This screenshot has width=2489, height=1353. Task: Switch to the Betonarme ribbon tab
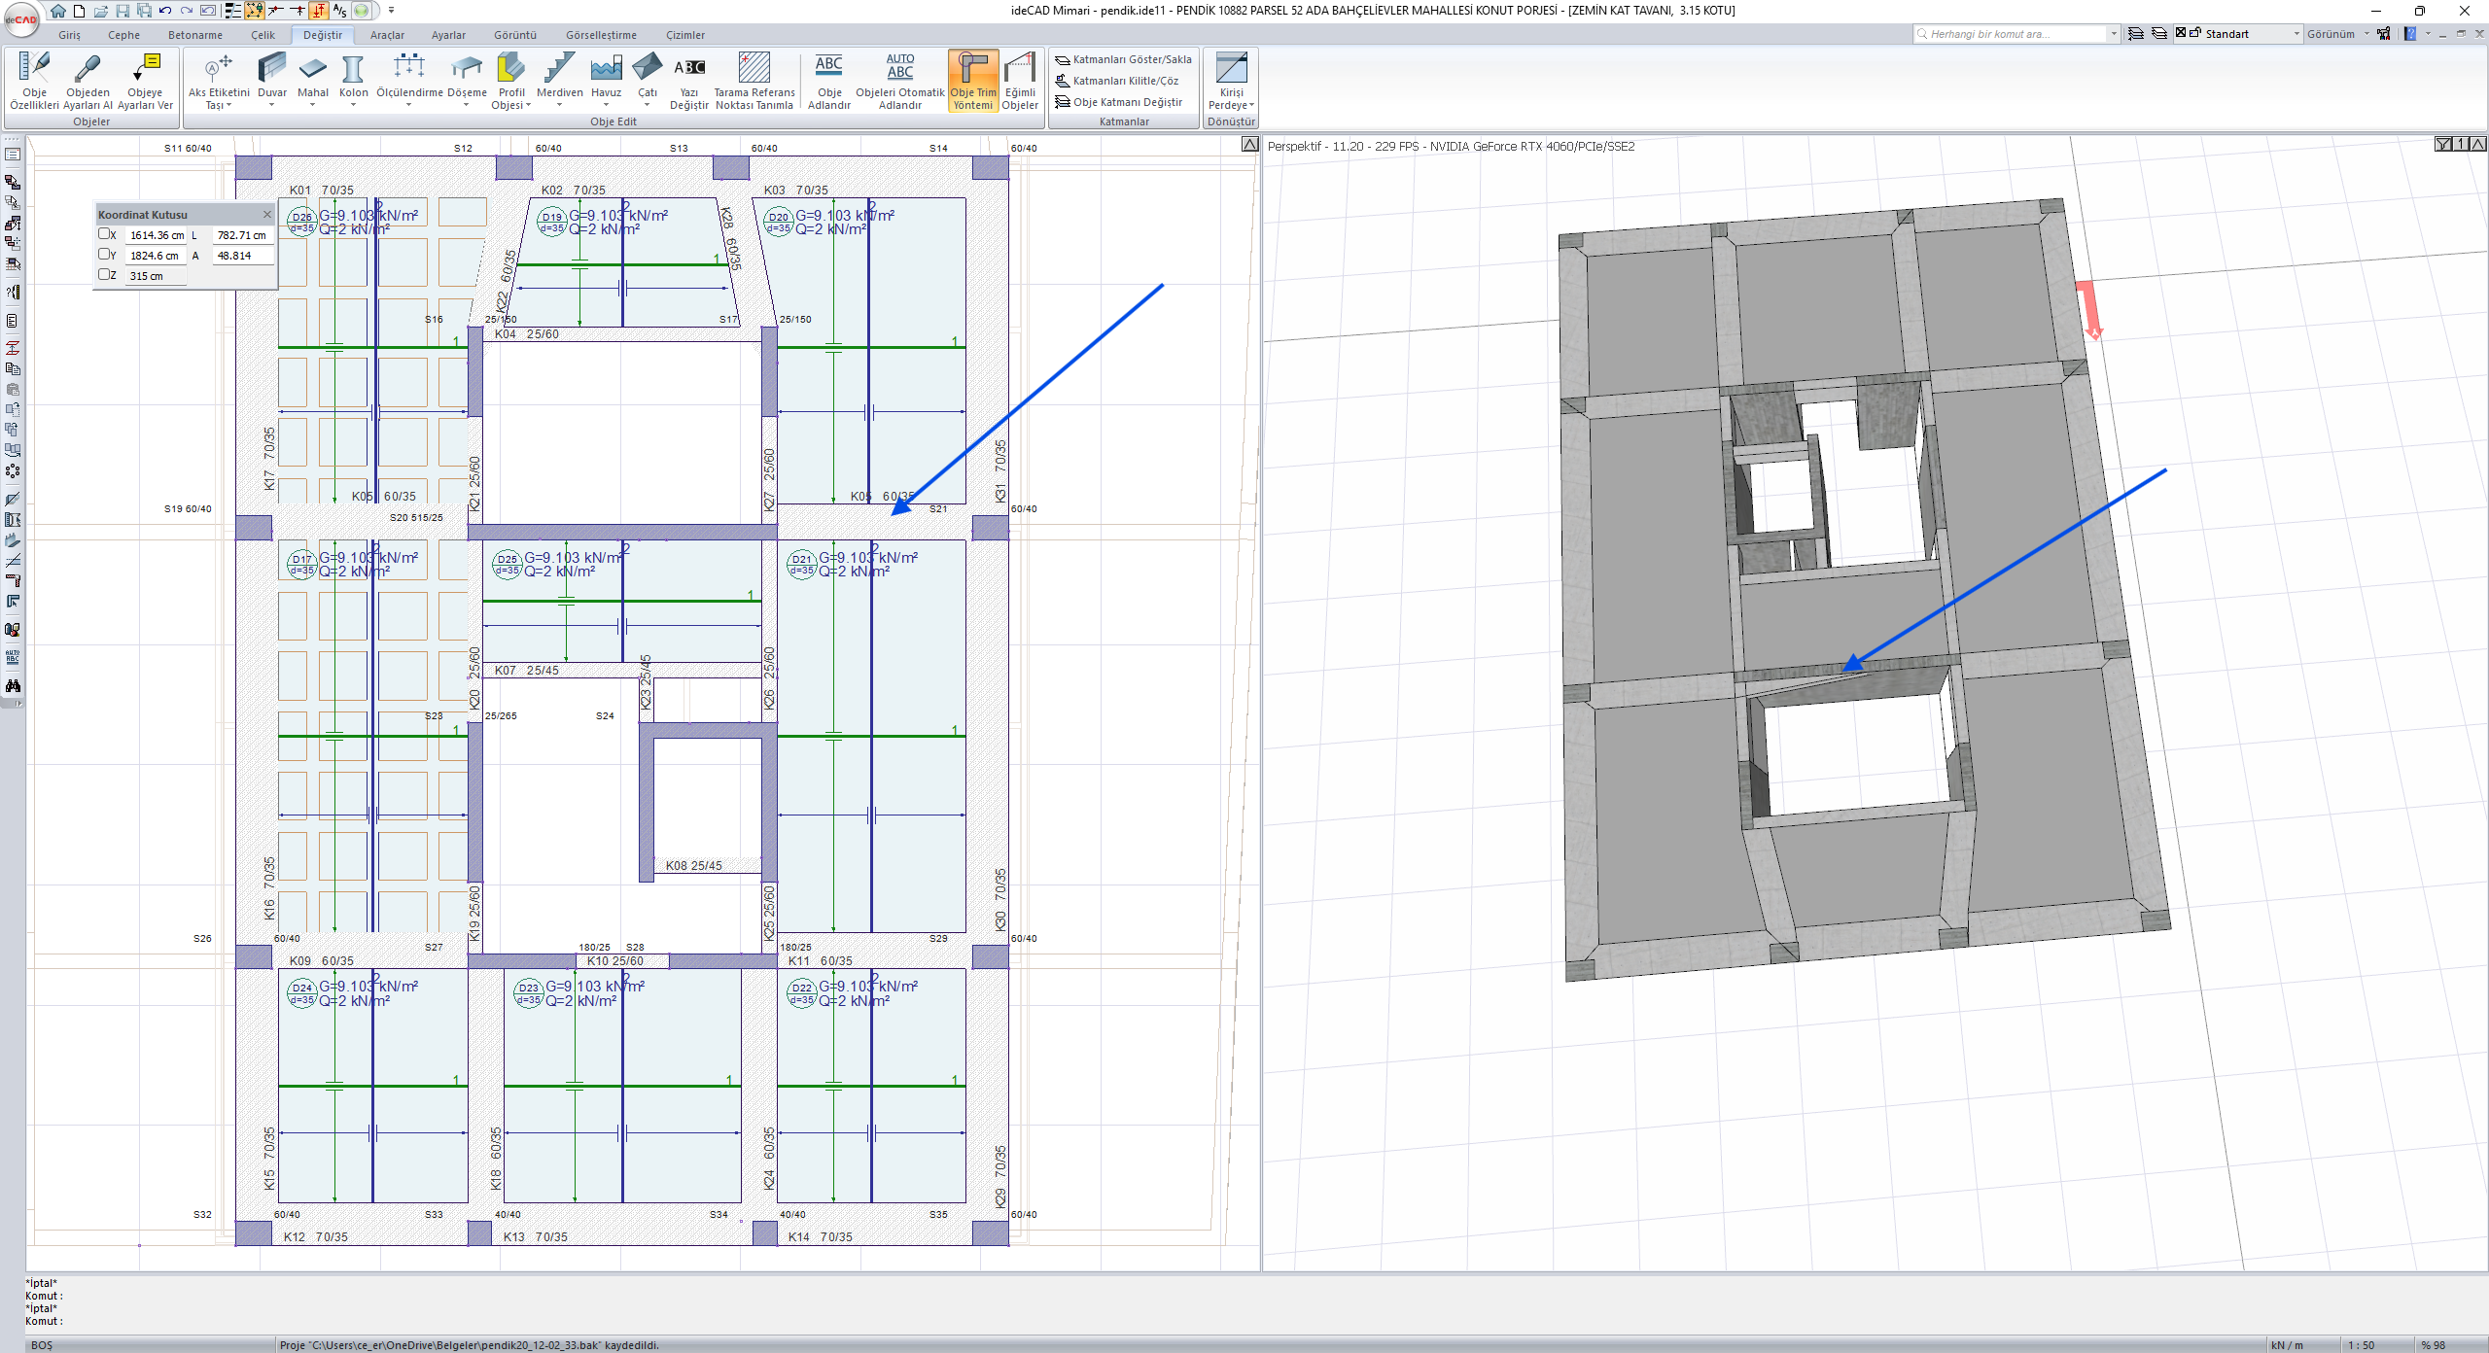click(x=194, y=35)
